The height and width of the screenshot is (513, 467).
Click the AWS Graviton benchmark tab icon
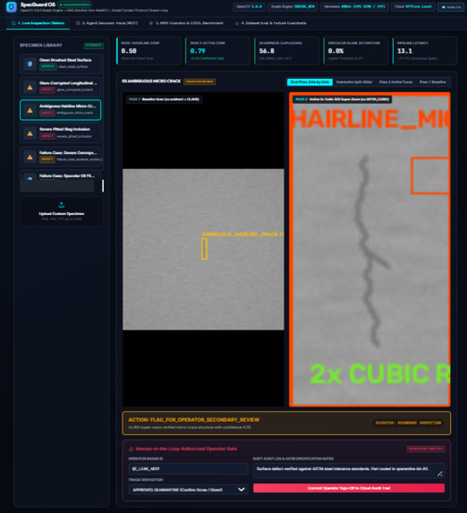pyautogui.click(x=151, y=23)
